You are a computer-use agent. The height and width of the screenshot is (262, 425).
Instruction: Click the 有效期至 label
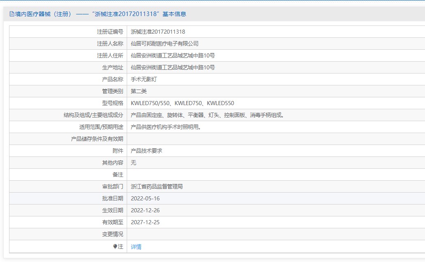tap(112, 222)
